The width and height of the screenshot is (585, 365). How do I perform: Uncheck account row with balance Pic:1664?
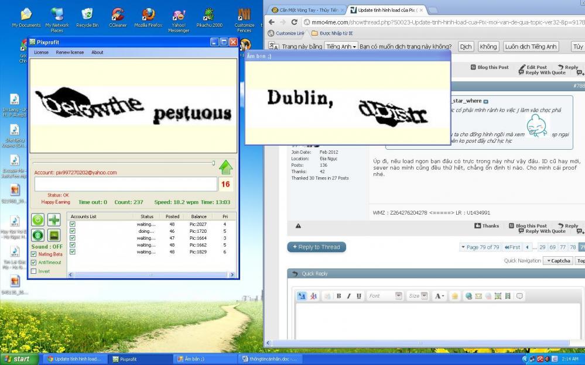(73, 238)
